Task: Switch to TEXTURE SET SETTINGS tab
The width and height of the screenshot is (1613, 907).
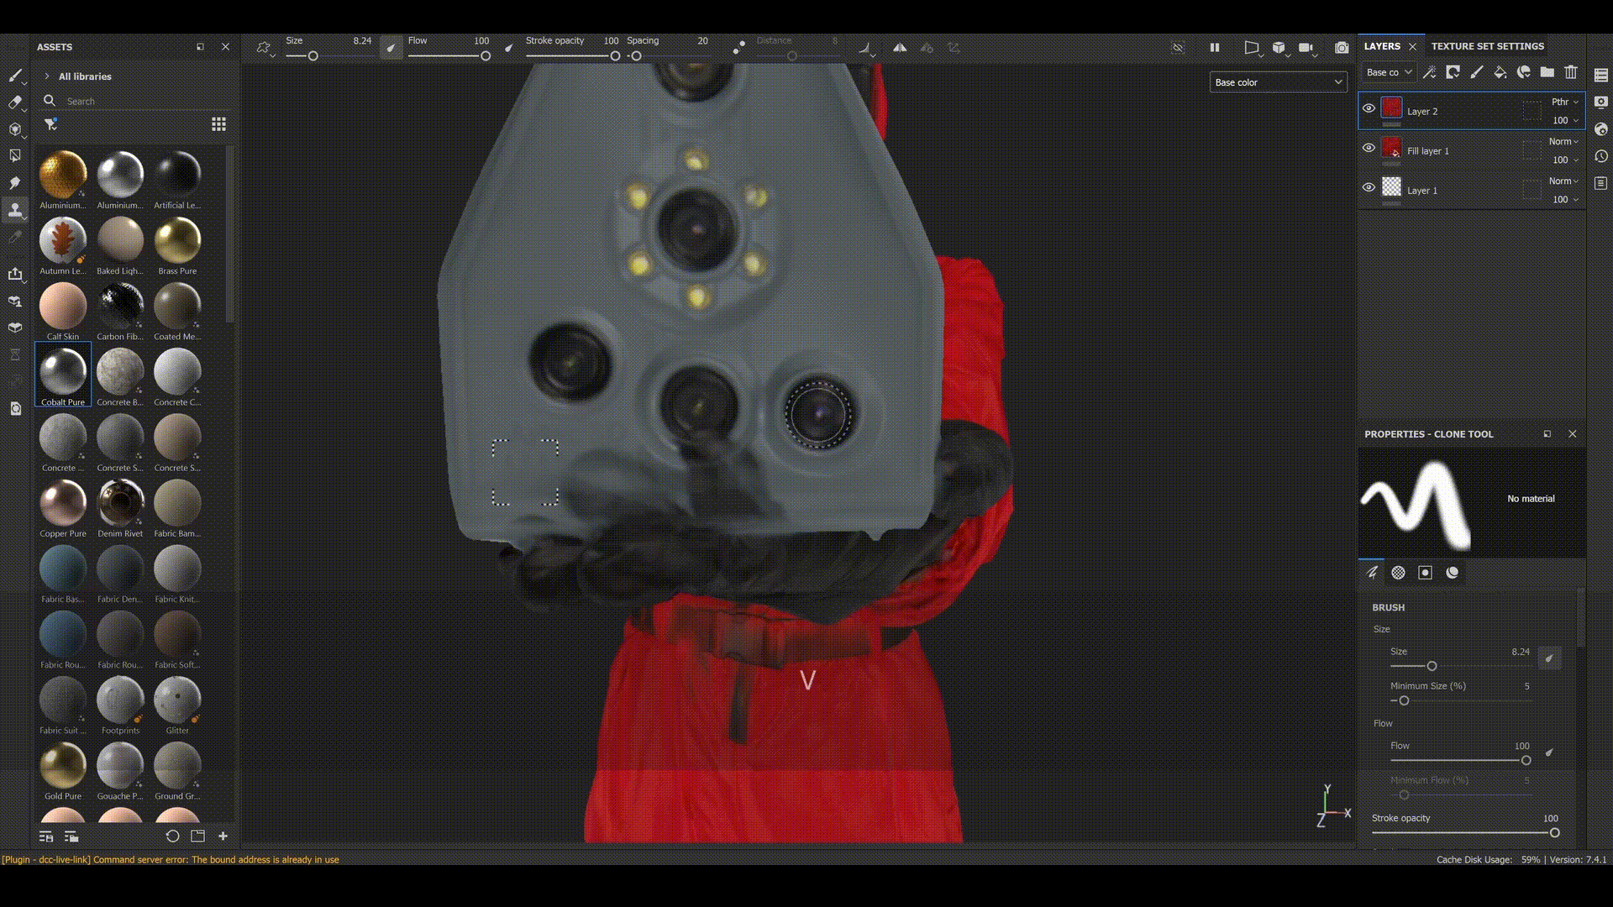Action: pos(1487,46)
